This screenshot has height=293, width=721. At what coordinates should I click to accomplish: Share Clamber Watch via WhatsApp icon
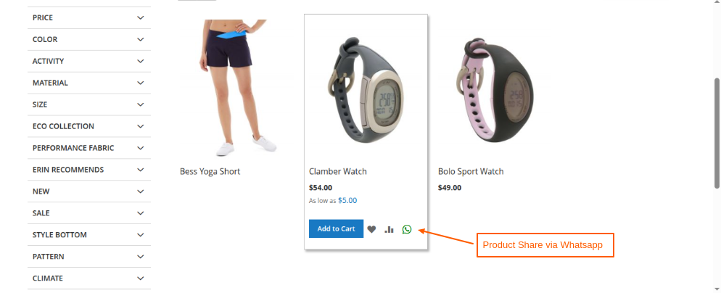[406, 229]
